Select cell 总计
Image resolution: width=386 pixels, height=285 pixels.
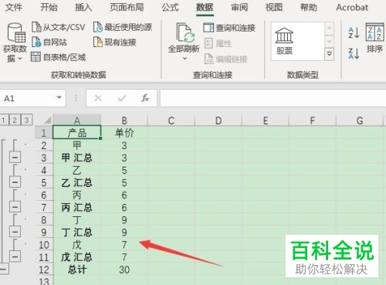point(76,270)
